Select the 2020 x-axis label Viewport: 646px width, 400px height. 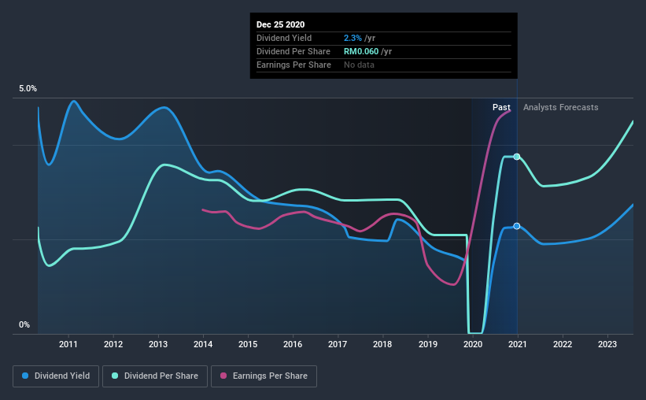(473, 344)
